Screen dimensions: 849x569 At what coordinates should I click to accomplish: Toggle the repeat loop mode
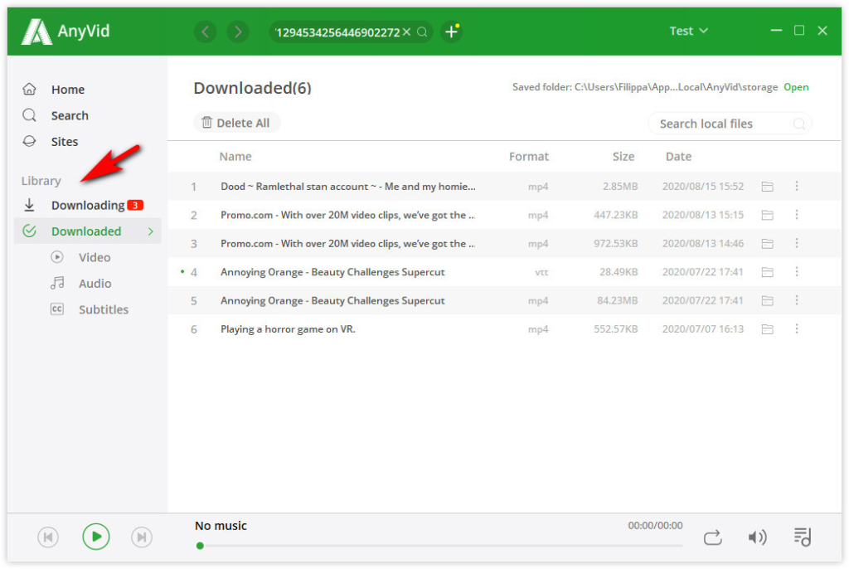tap(712, 537)
